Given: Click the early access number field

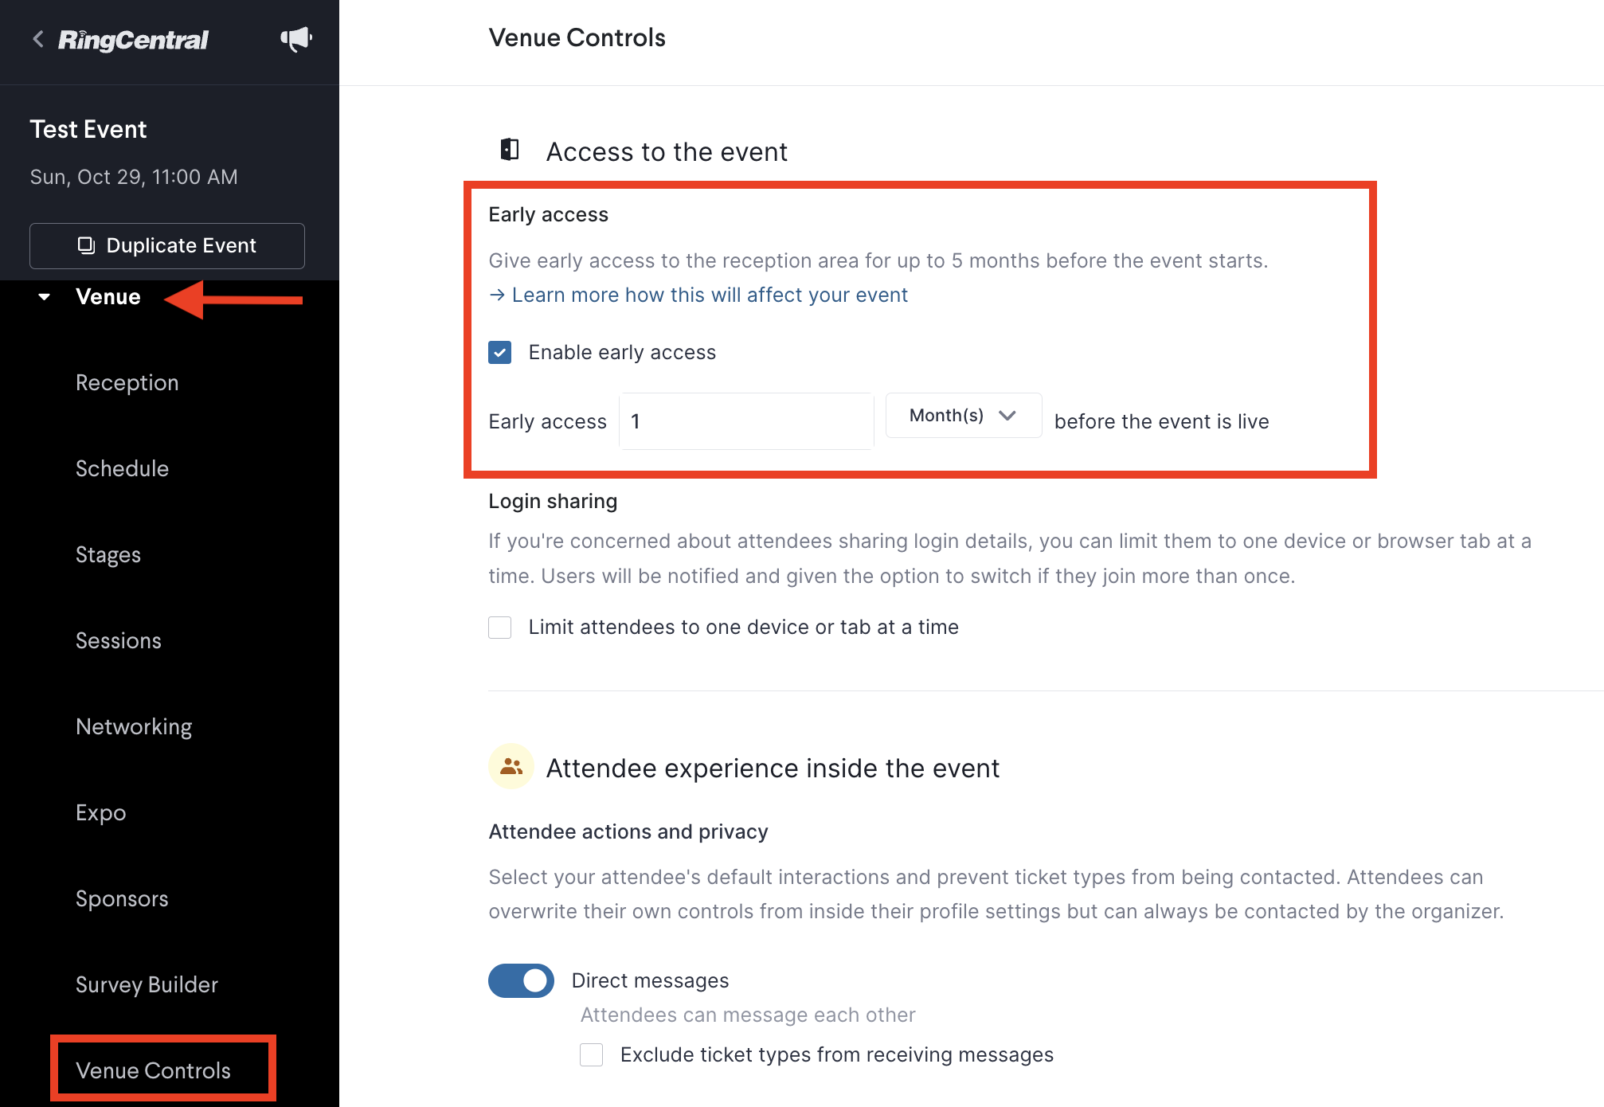Looking at the screenshot, I should point(746,421).
